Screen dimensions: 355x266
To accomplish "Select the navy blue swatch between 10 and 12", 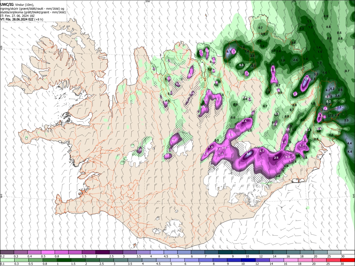I will (248, 260).
